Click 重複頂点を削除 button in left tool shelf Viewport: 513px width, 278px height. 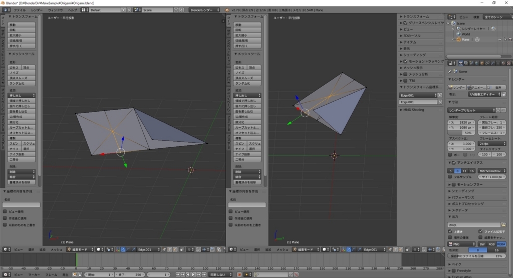21,182
